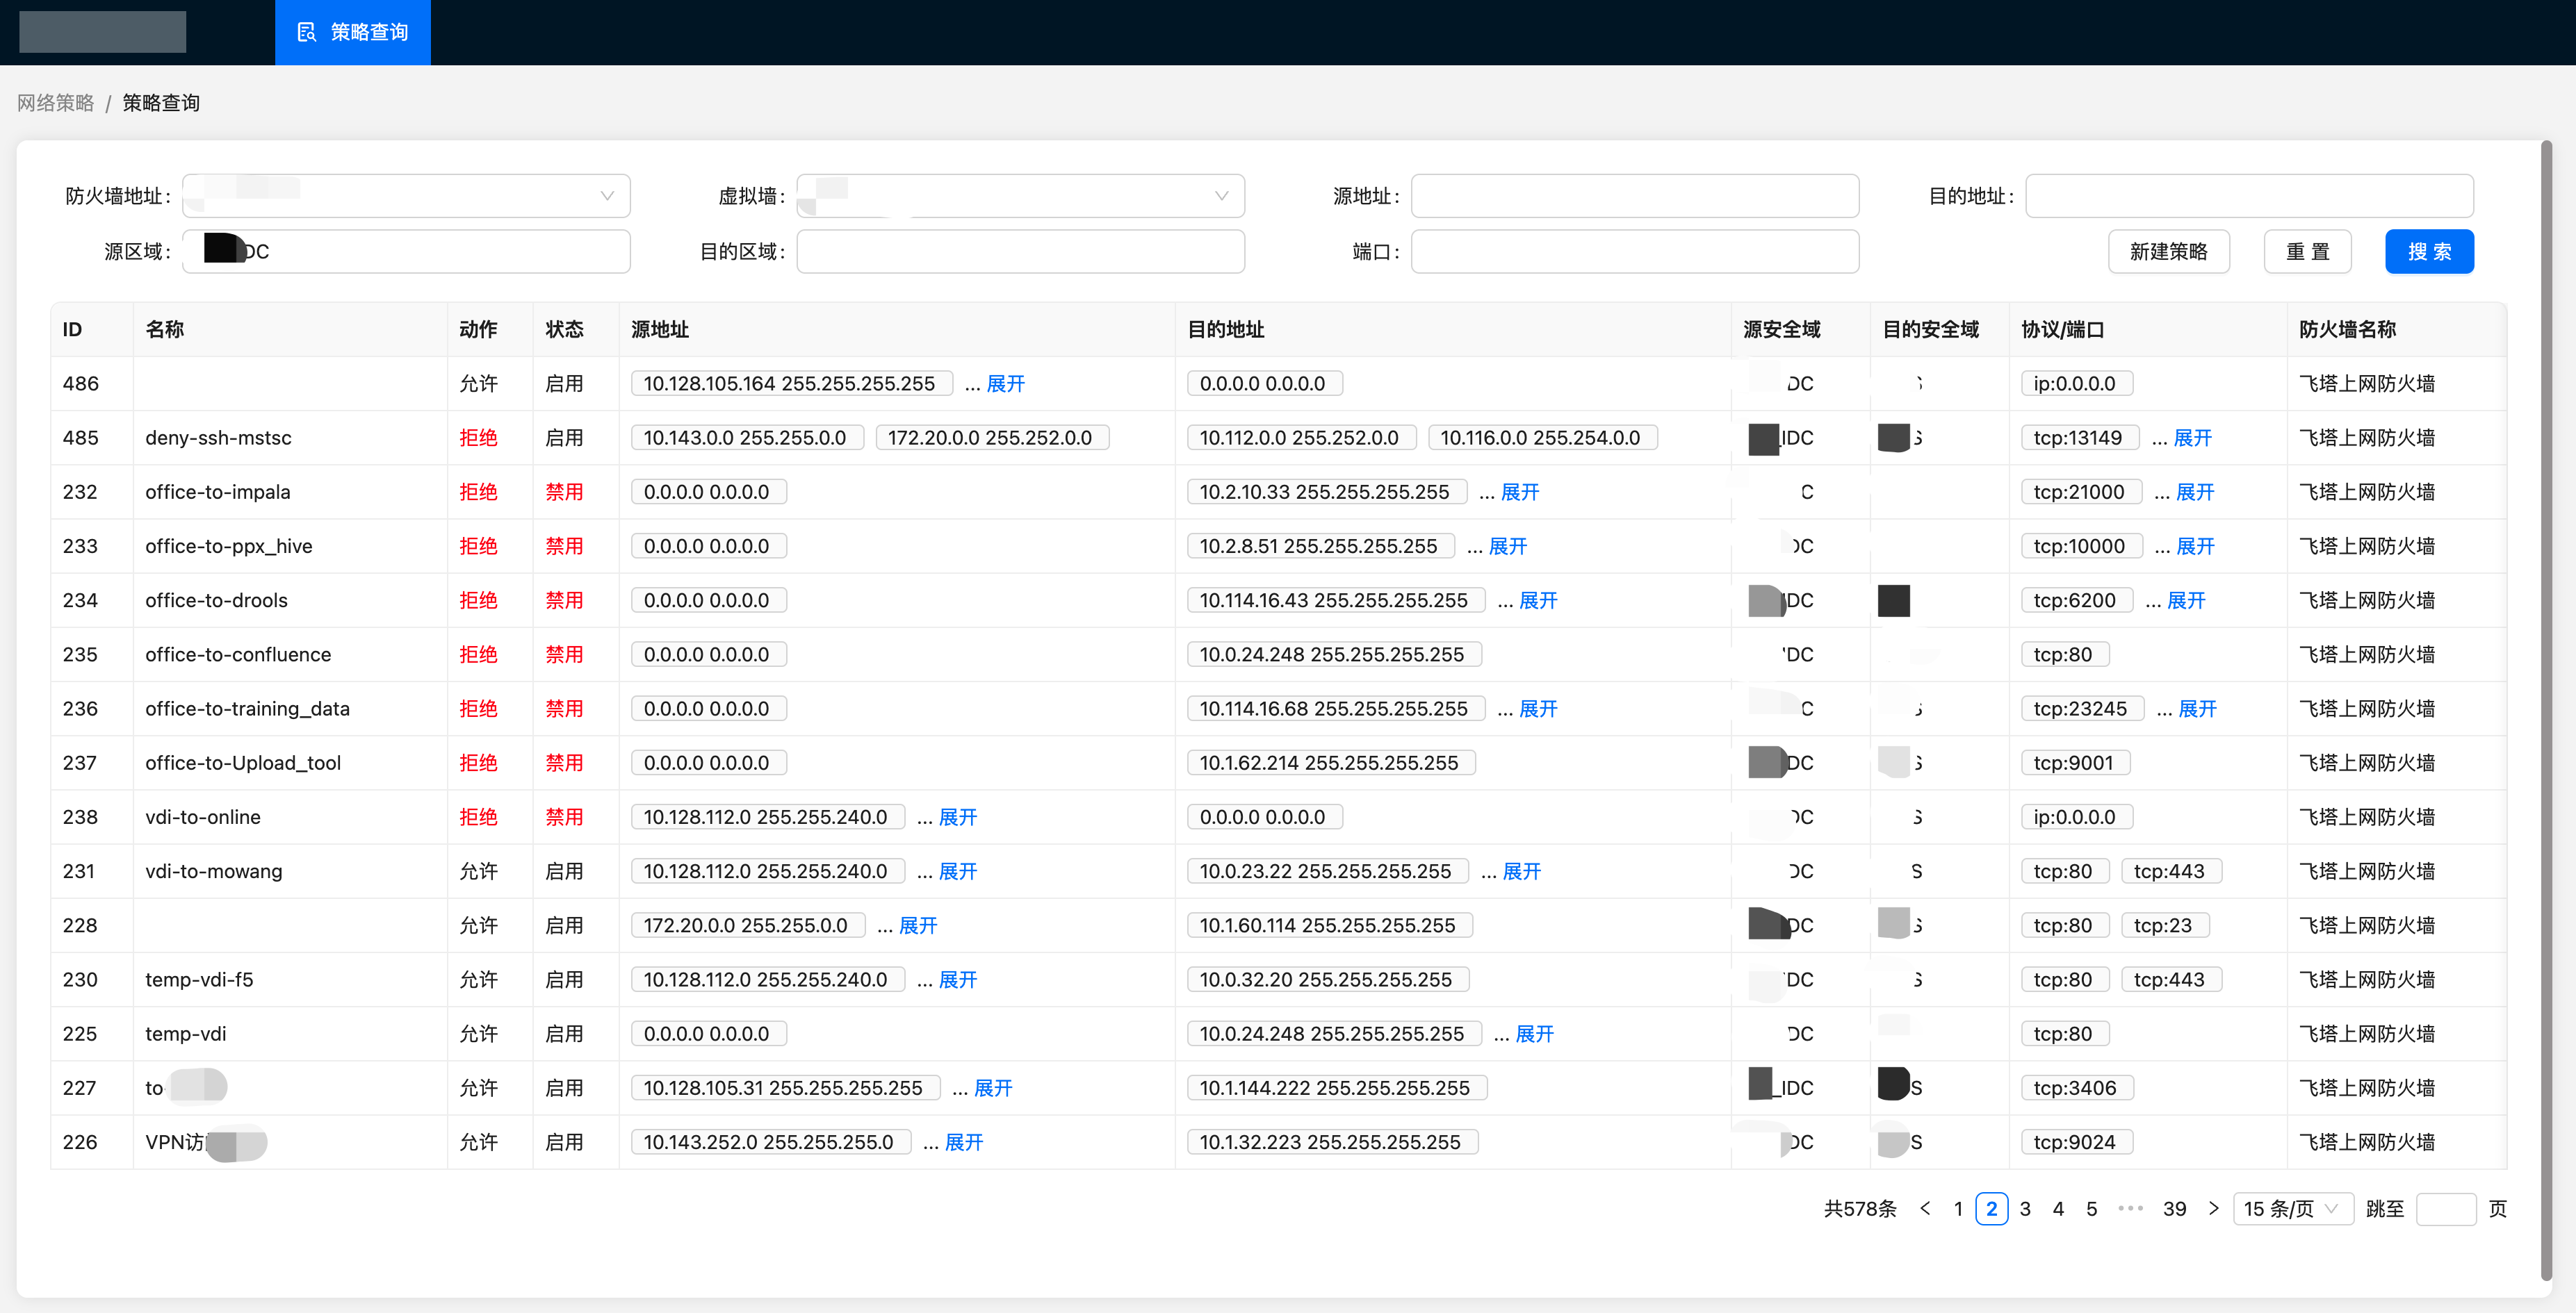
Task: Expand source addresses for policy 486
Action: point(1005,383)
